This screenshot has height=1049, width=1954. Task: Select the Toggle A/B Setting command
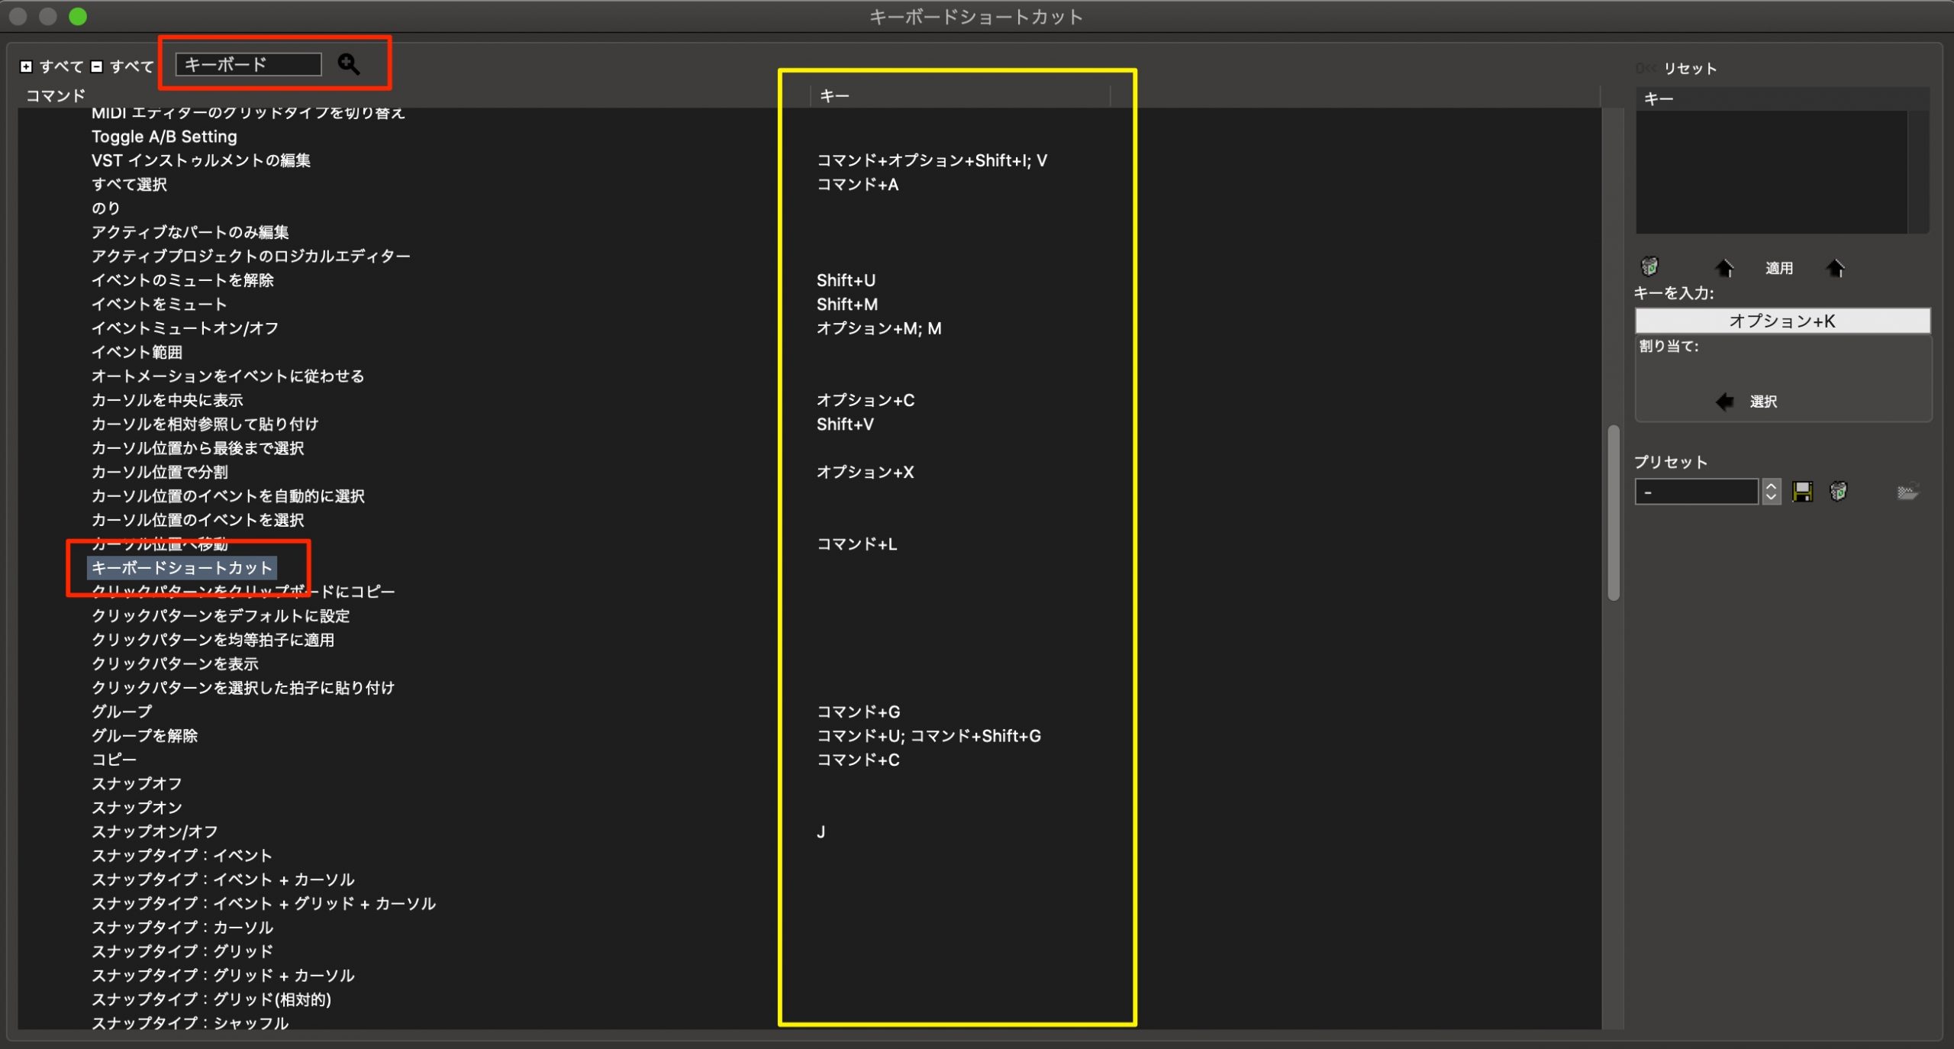pyautogui.click(x=164, y=137)
